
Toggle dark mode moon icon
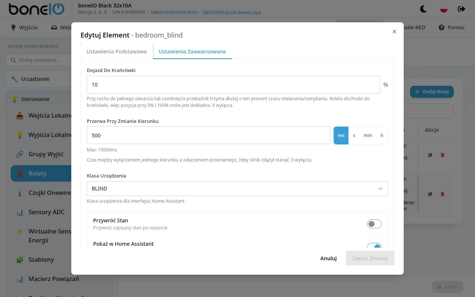423,9
